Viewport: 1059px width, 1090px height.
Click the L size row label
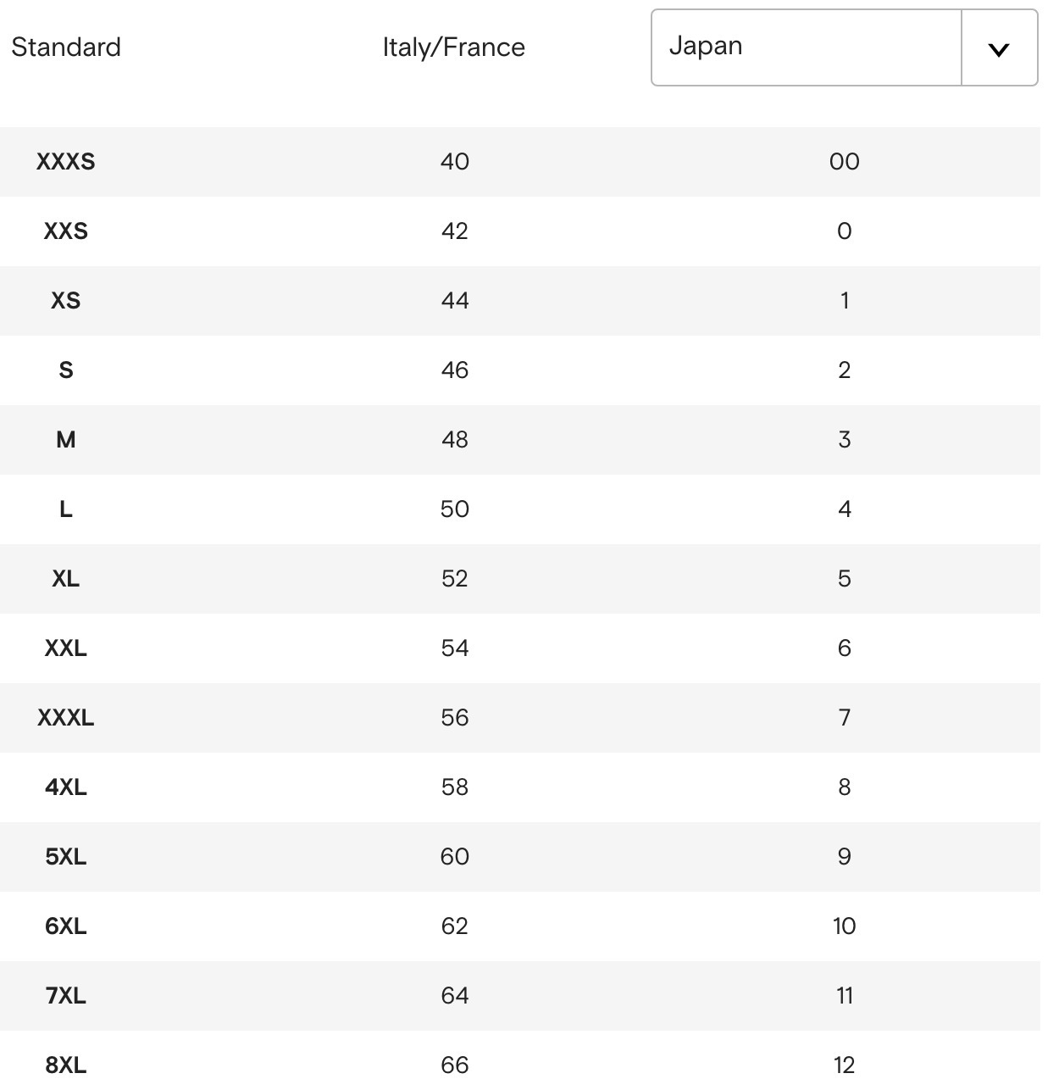(x=66, y=509)
